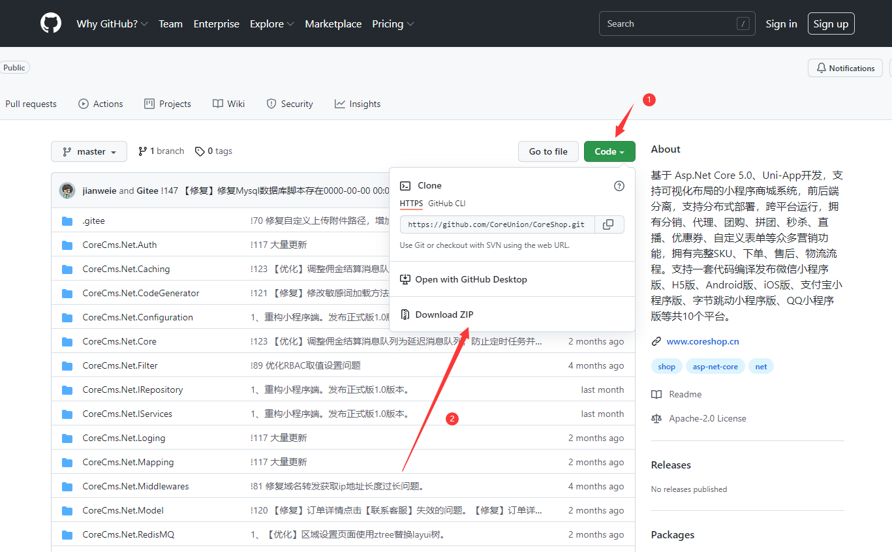The image size is (892, 552).
Task: Open the .gitee folder icon
Action: pyautogui.click(x=67, y=221)
